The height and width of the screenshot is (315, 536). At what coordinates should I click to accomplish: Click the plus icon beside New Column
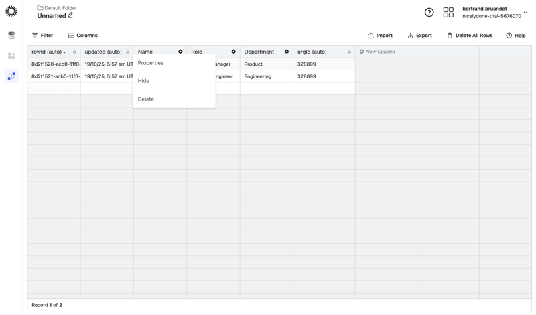[x=362, y=52]
